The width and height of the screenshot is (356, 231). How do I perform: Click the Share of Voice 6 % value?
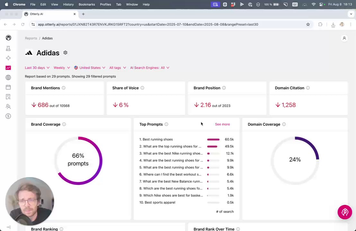tap(124, 105)
